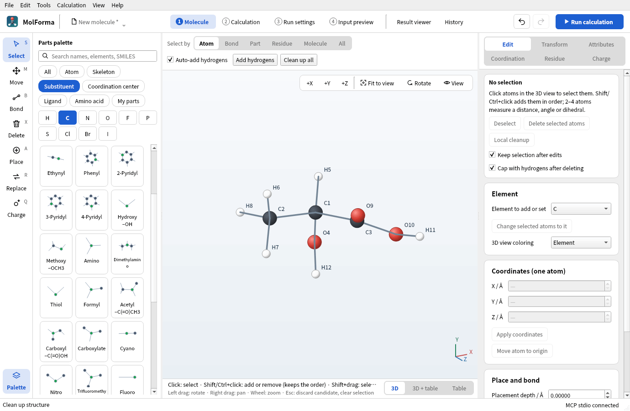Screen dimensions: 630x411
Task: Pick the Bond tool
Action: pos(16,102)
